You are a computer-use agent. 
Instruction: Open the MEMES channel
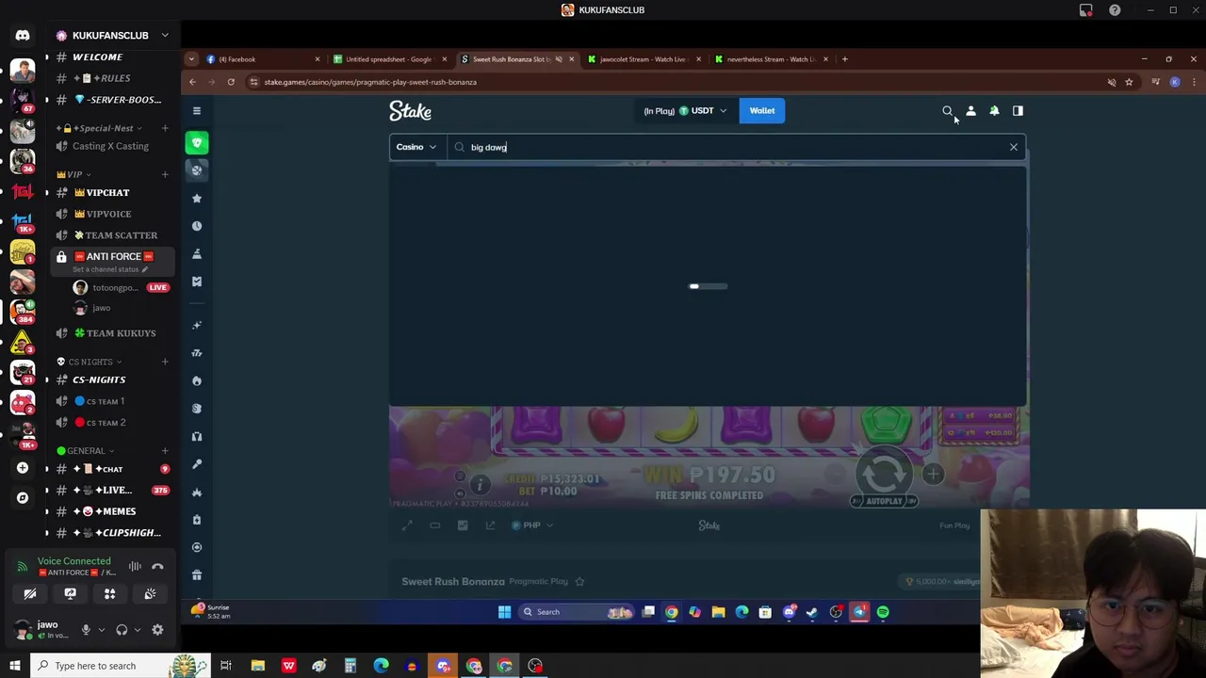[x=111, y=511]
